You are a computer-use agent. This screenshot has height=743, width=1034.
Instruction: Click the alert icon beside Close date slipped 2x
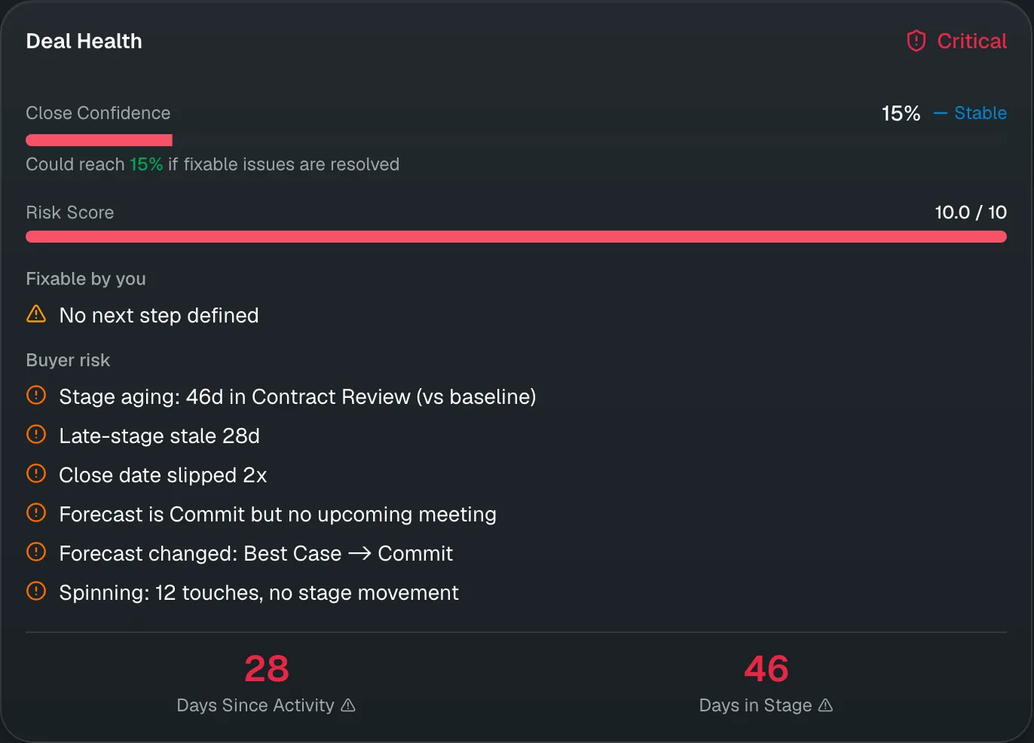36,473
